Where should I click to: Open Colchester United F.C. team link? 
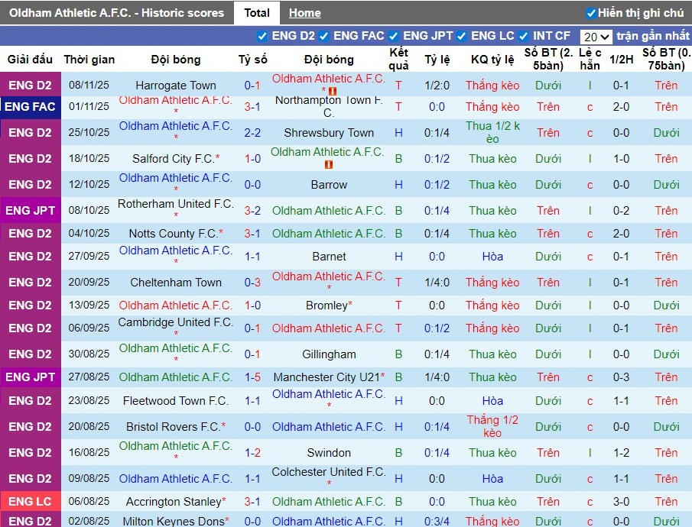[x=329, y=472]
